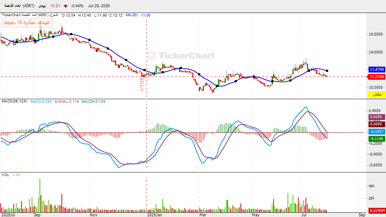The height and width of the screenshot is (217, 386).
Task: Click the purple 0.0090 signal value tag
Action: [x=377, y=117]
